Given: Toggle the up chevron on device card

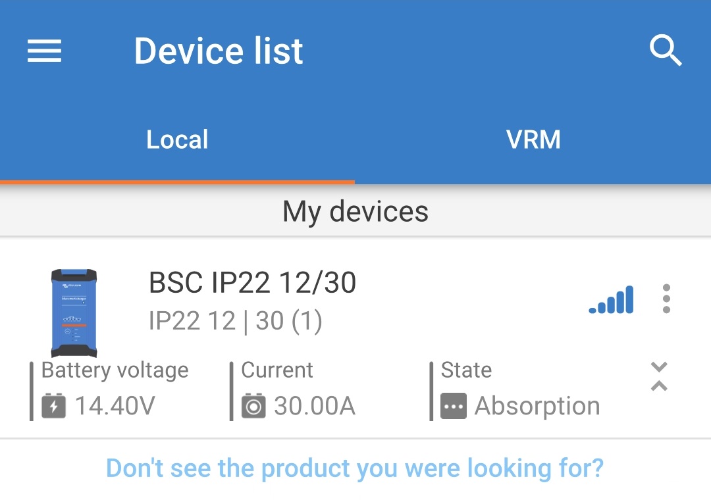Looking at the screenshot, I should tap(658, 385).
